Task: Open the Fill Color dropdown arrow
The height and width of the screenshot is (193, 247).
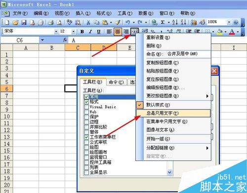Action: pyautogui.click(x=225, y=32)
